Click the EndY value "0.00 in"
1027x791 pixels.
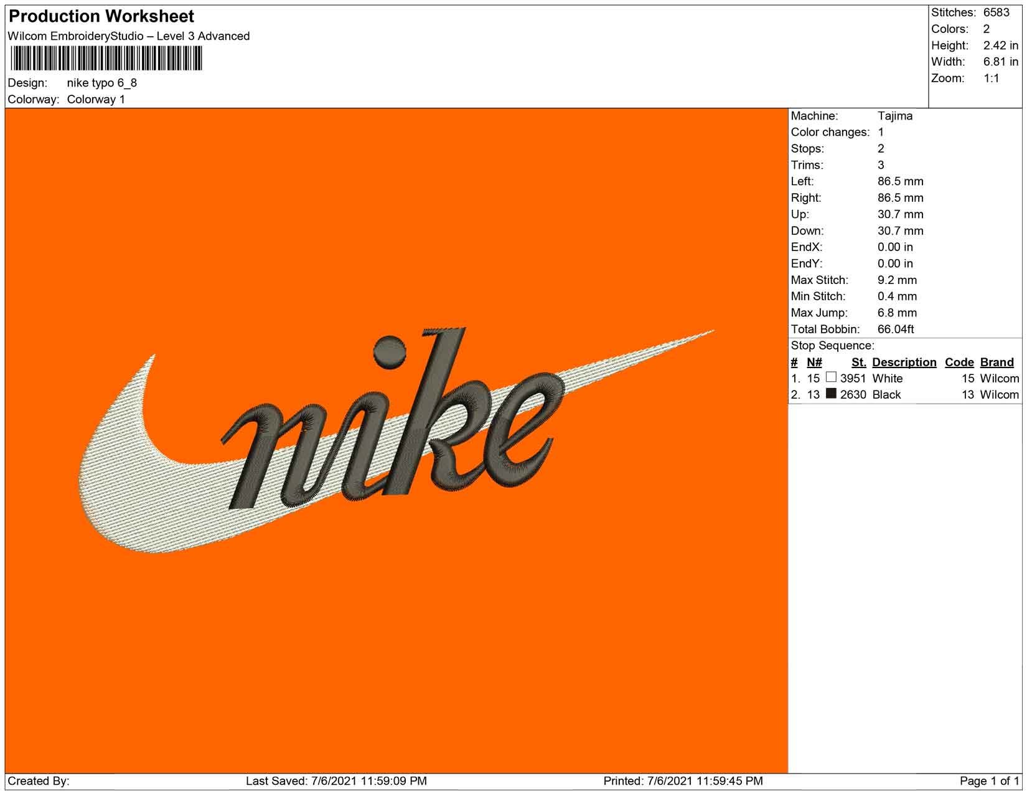tap(896, 263)
